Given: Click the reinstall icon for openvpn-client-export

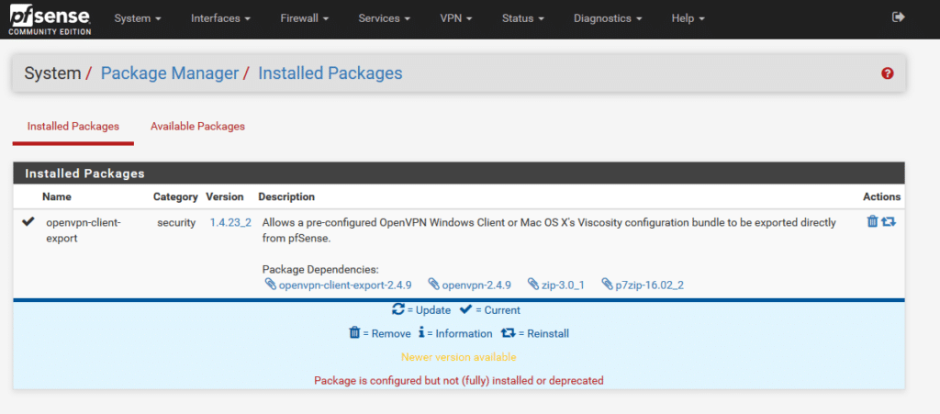Looking at the screenshot, I should click(x=889, y=222).
